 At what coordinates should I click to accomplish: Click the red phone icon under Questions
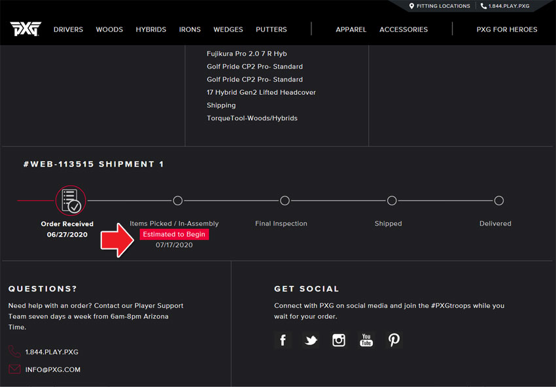(14, 352)
